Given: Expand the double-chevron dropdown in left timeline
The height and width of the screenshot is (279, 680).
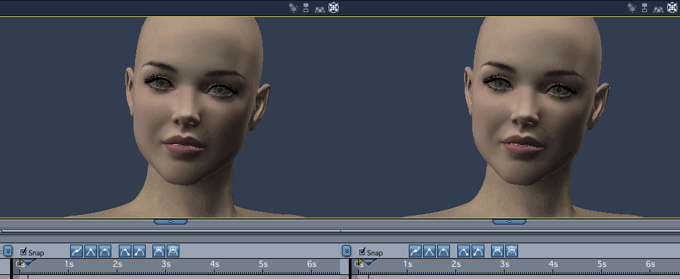Looking at the screenshot, I should click(x=8, y=251).
